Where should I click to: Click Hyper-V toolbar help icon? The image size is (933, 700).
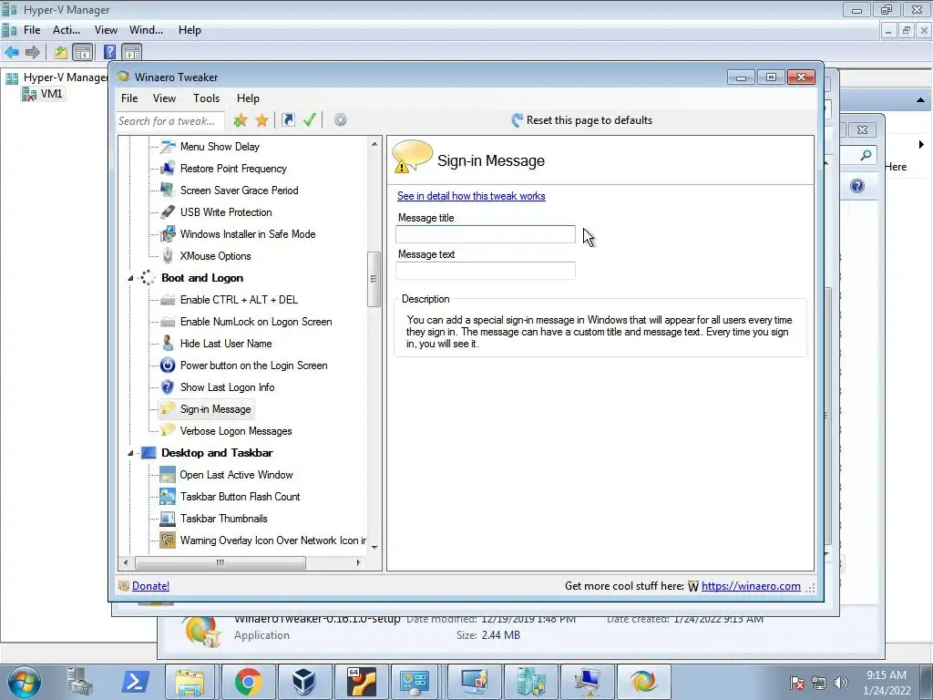109,52
